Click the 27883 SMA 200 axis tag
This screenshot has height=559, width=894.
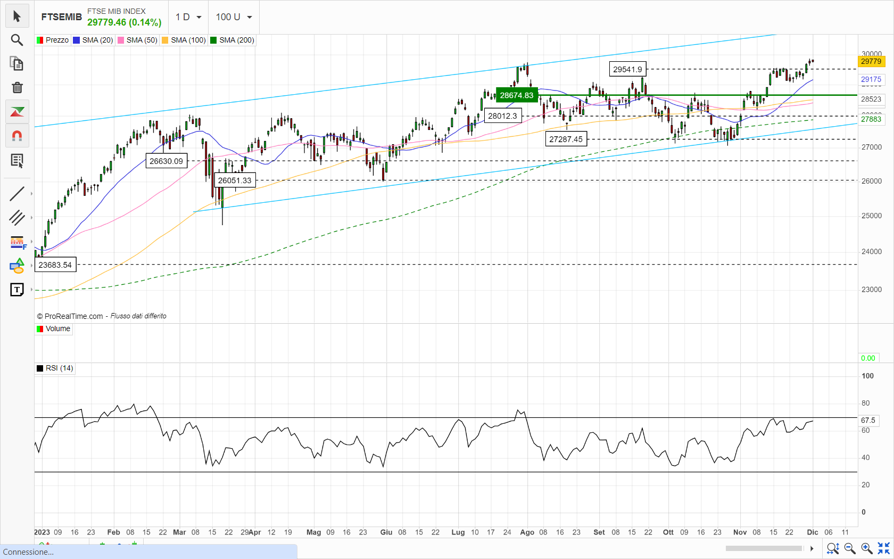(x=871, y=119)
